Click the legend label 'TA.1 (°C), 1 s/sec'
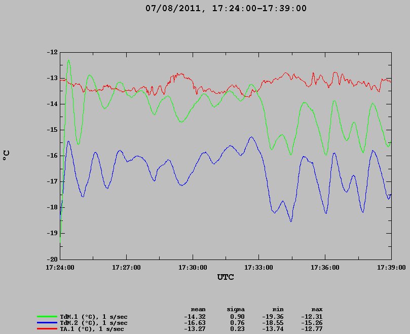 (x=92, y=329)
